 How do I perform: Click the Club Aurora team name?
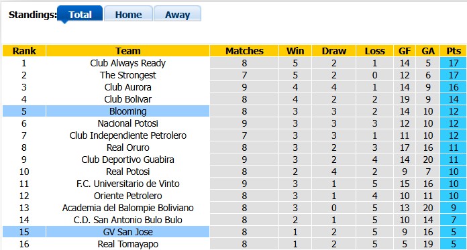coord(127,87)
